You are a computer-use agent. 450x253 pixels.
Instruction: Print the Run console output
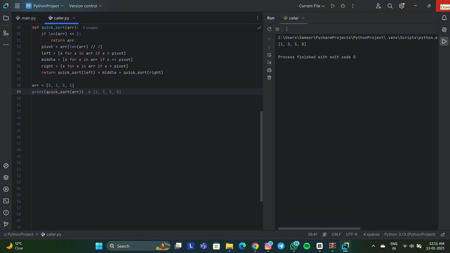(269, 70)
